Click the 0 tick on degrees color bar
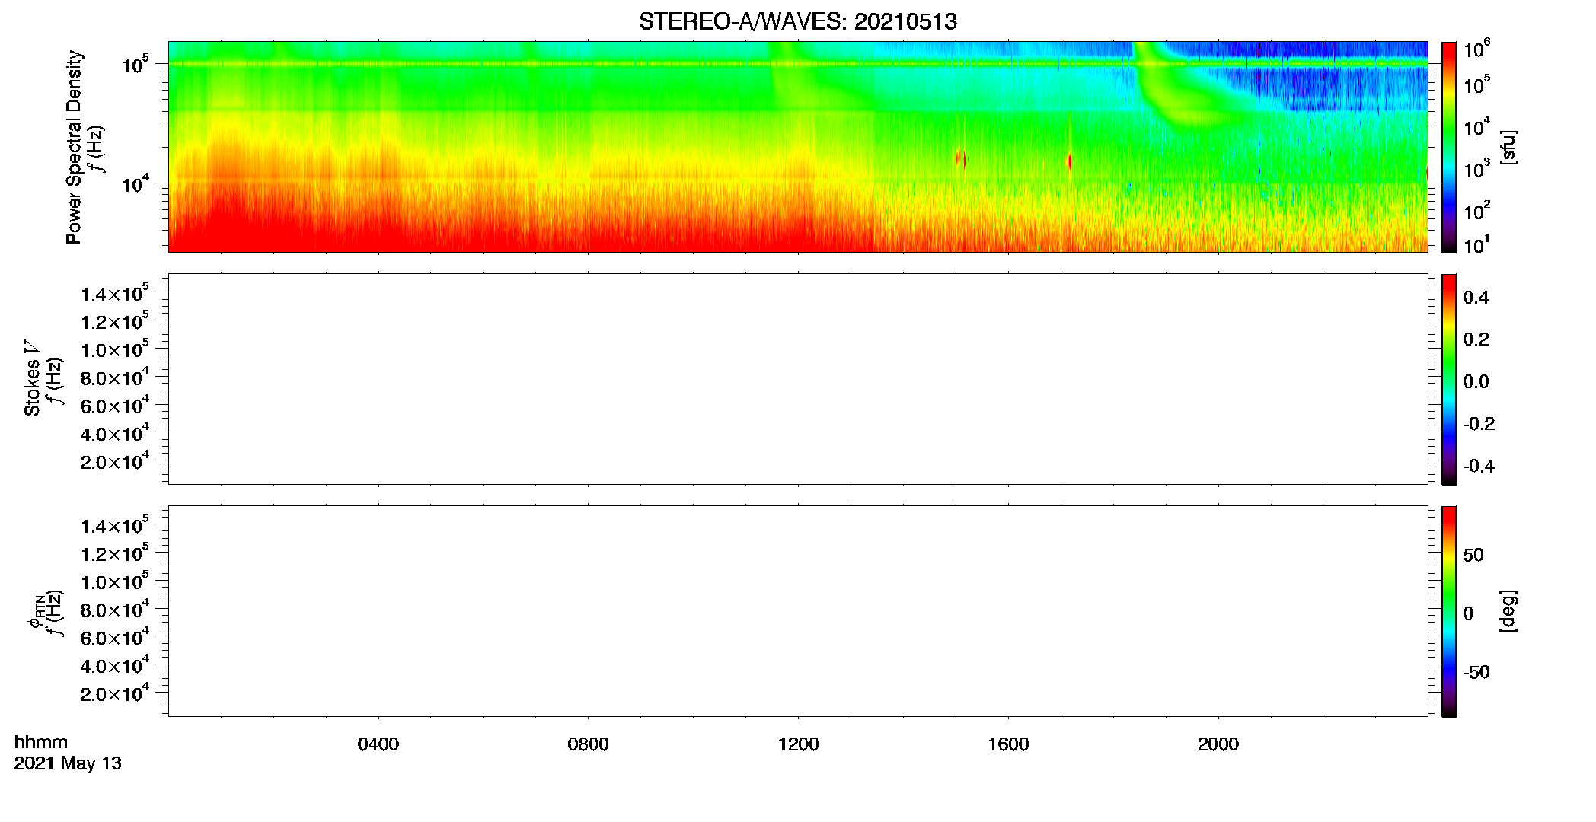Screen dimensions: 1596x822 pos(1468,613)
